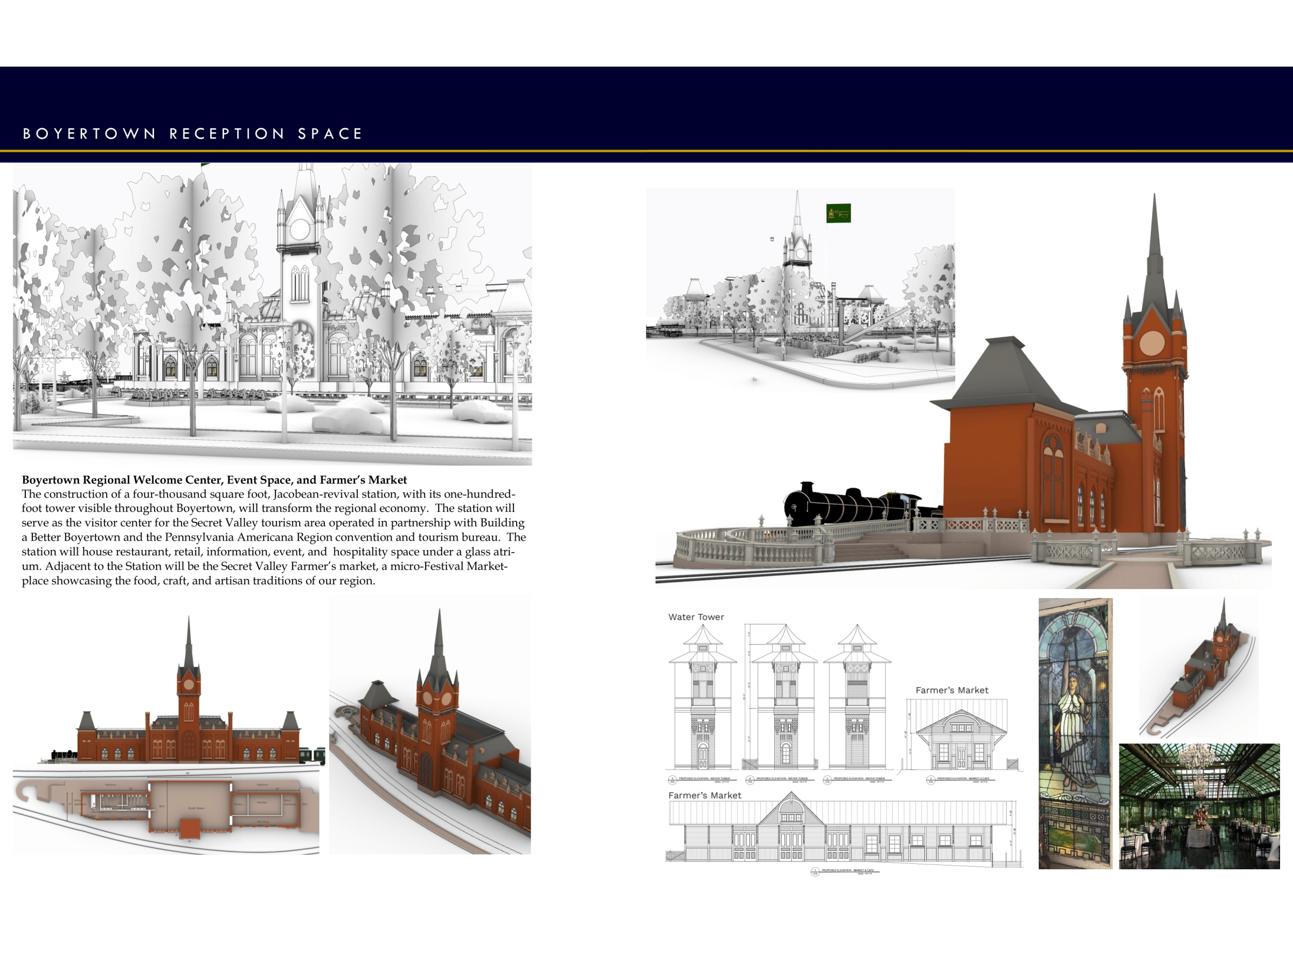Open the stained glass window image
The width and height of the screenshot is (1293, 970).
[x=1075, y=733]
